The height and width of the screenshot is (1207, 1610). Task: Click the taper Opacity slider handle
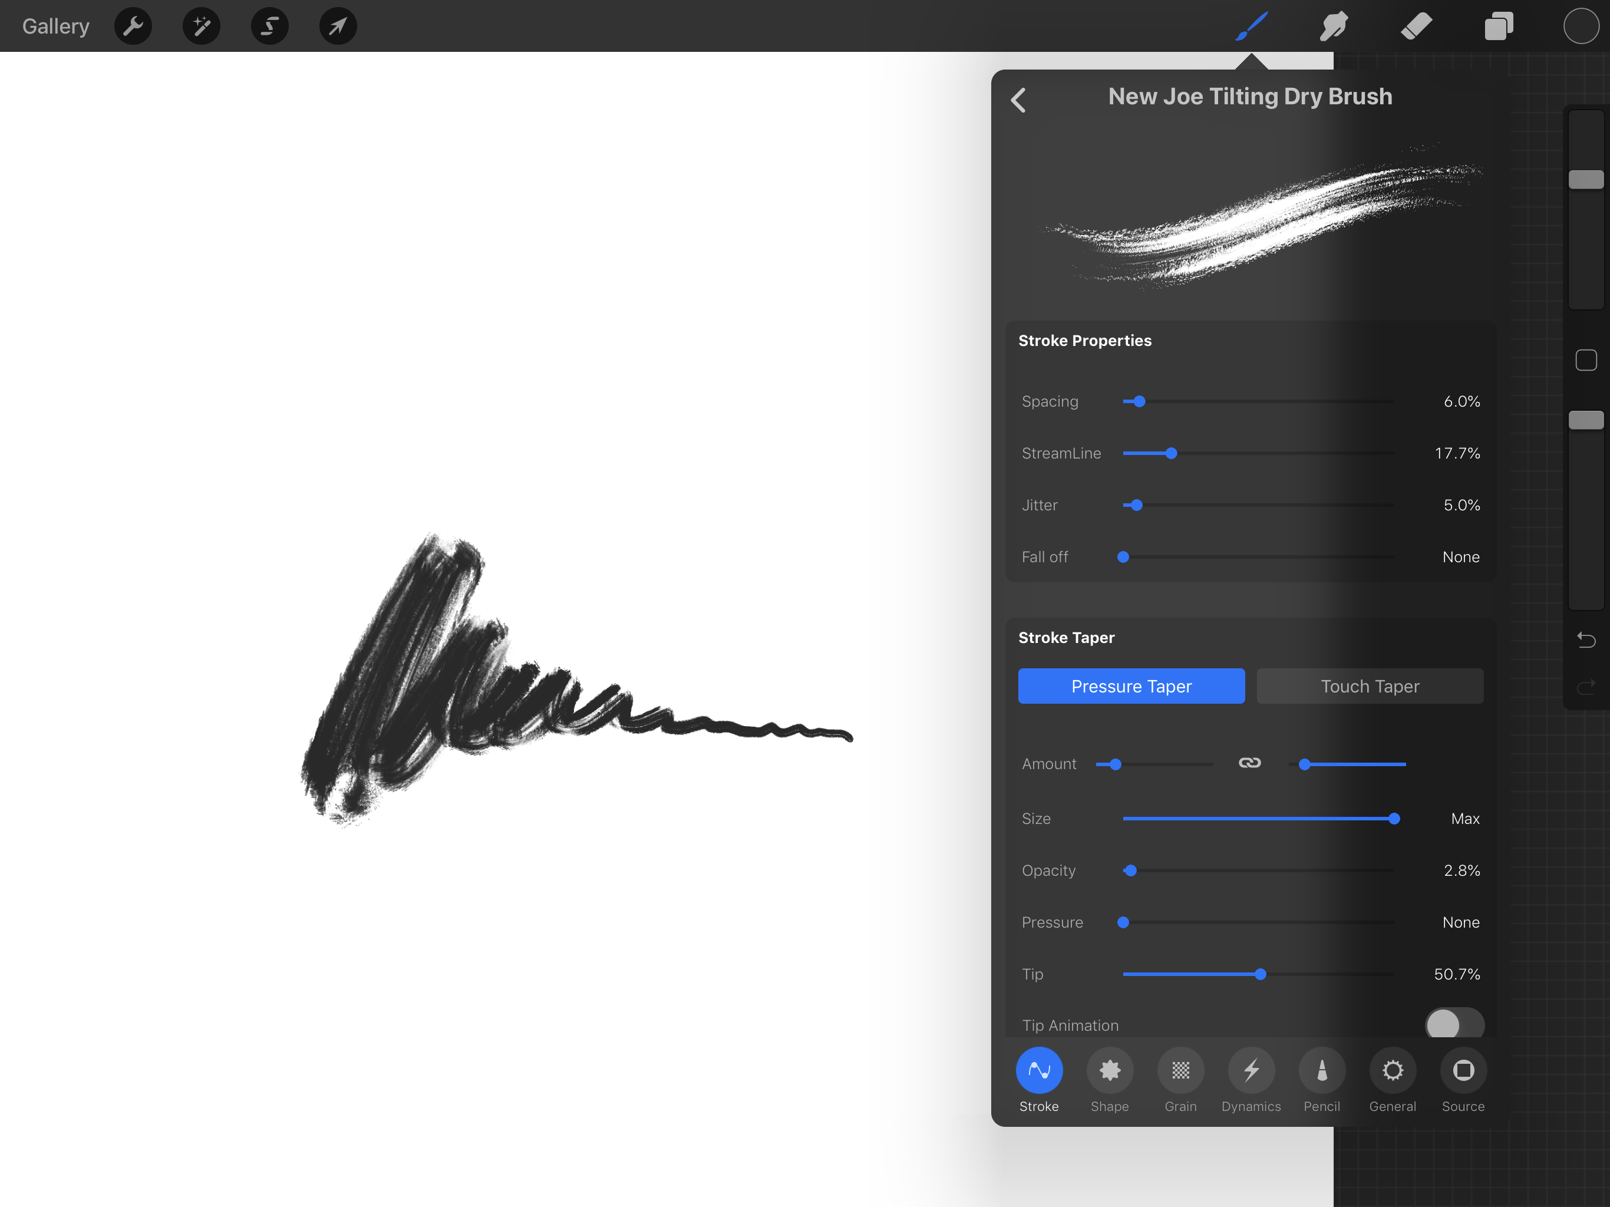coord(1130,870)
